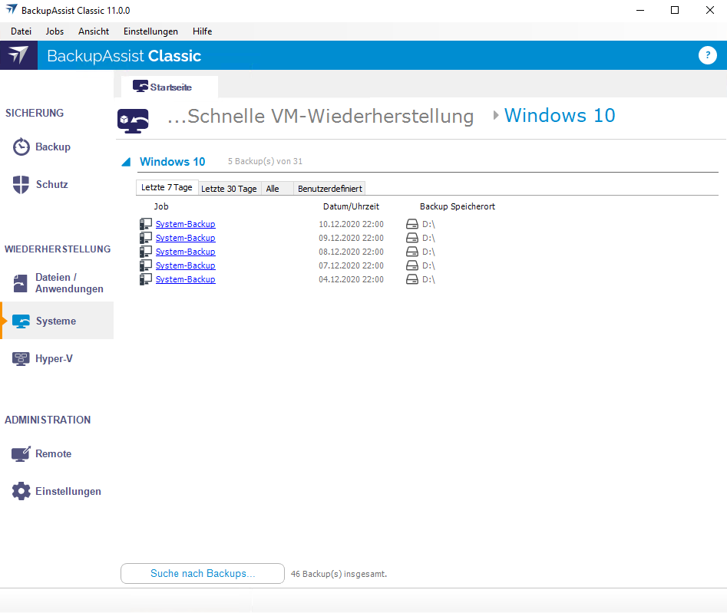727x613 pixels.
Task: Open the Benutzerdefiniert filter tab
Action: coord(330,189)
